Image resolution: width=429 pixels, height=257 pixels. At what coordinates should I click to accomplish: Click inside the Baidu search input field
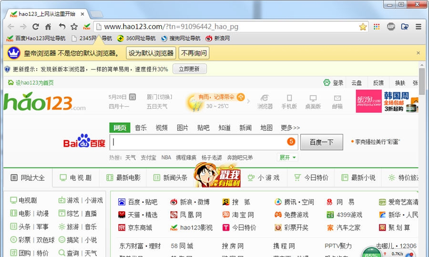pos(204,142)
